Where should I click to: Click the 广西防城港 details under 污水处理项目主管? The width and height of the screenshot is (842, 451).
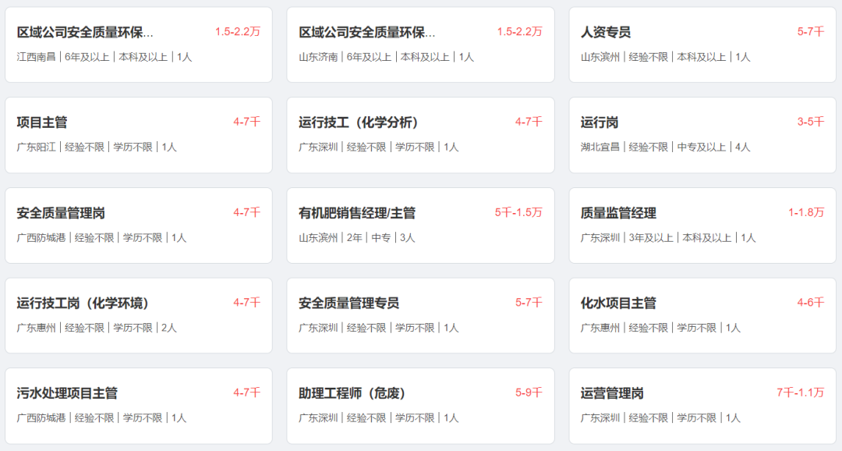(101, 418)
